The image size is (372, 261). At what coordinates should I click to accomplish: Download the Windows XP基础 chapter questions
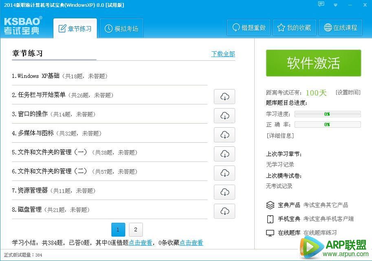tap(225, 77)
